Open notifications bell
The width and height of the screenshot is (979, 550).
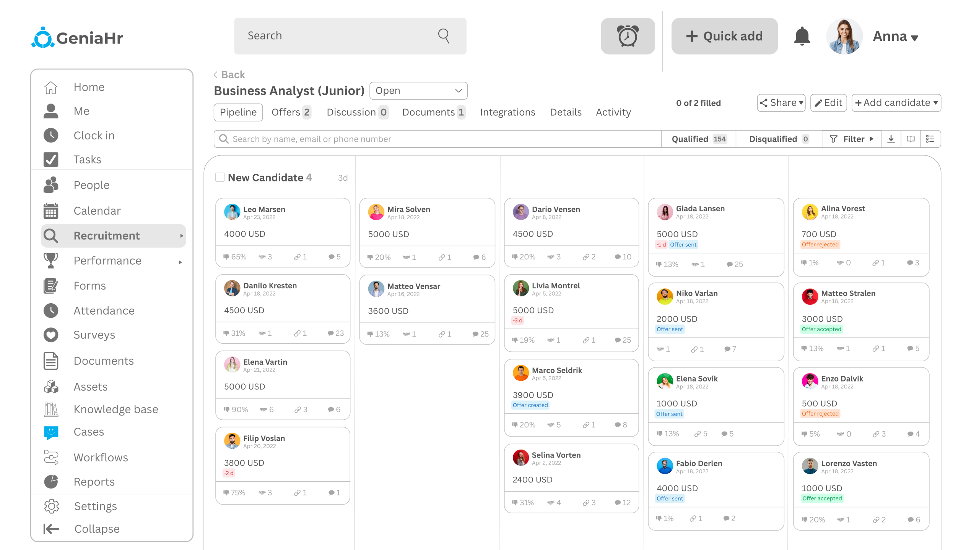coord(802,36)
